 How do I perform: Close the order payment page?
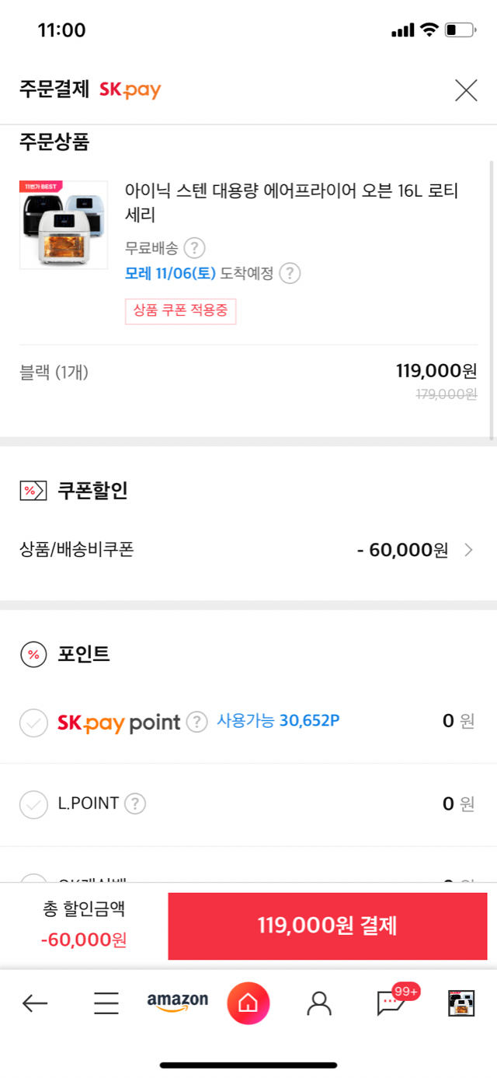pos(466,90)
